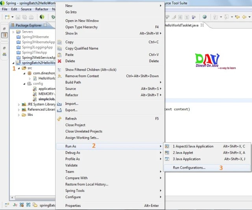Select the Spring3TilesApp project

pyautogui.click(x=32, y=52)
